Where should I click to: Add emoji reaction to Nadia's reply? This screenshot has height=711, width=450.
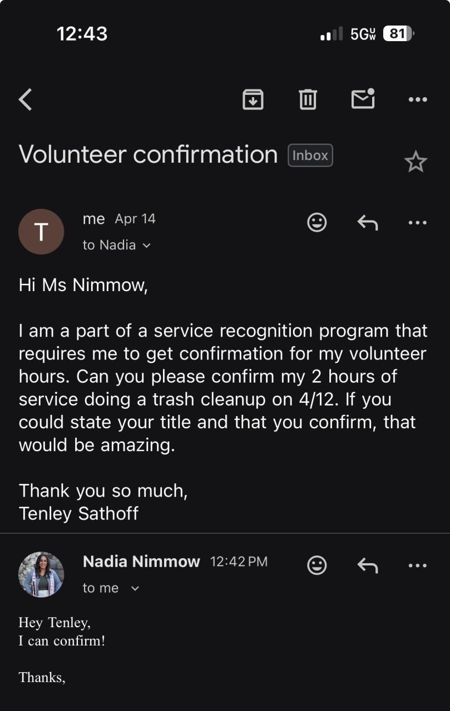pyautogui.click(x=317, y=565)
